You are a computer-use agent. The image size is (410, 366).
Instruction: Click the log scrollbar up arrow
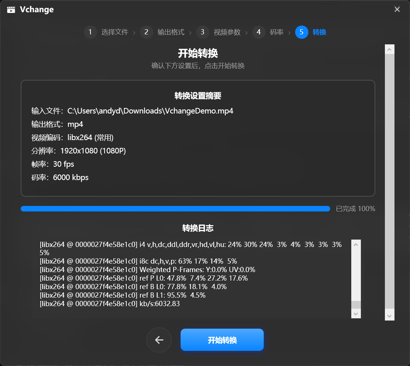click(x=356, y=245)
